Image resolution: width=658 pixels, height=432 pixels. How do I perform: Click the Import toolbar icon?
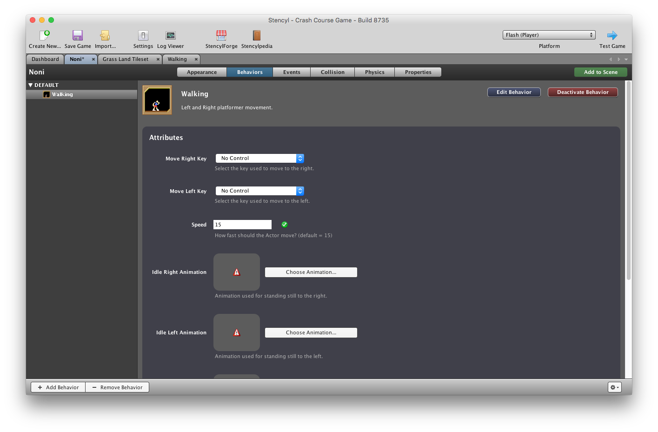(x=105, y=35)
